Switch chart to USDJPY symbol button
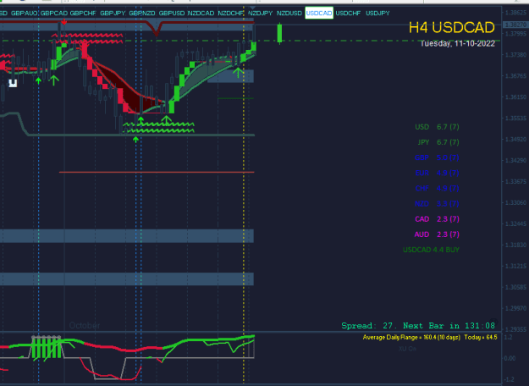Viewport: 529px width, 386px height. (x=377, y=14)
